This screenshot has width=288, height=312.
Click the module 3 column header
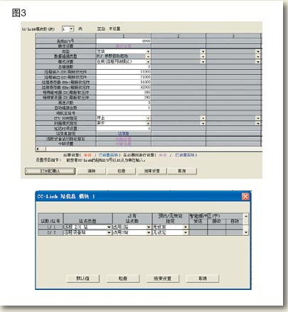[233, 36]
